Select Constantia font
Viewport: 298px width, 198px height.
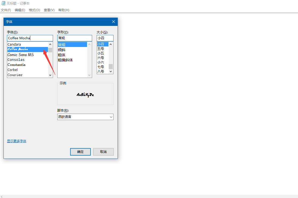[x=28, y=65]
